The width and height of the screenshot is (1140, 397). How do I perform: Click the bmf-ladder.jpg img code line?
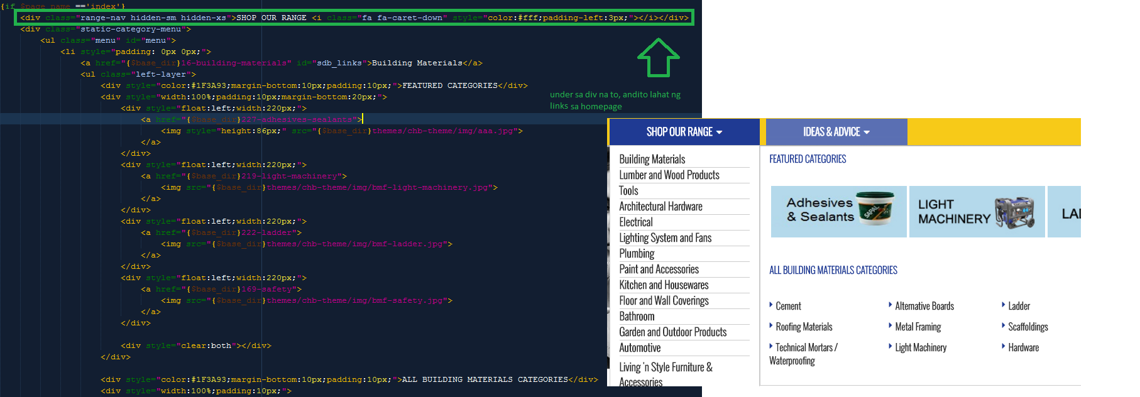click(x=307, y=244)
